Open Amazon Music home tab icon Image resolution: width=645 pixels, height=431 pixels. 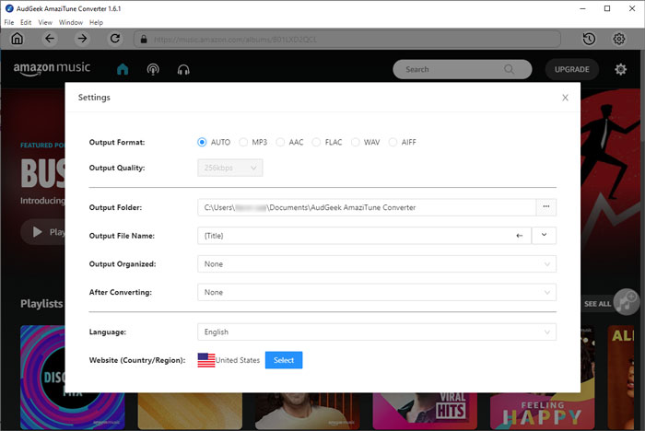click(x=123, y=69)
